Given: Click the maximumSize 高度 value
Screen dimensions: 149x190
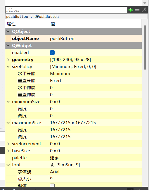Looking at the screenshot, I should coord(95,137).
